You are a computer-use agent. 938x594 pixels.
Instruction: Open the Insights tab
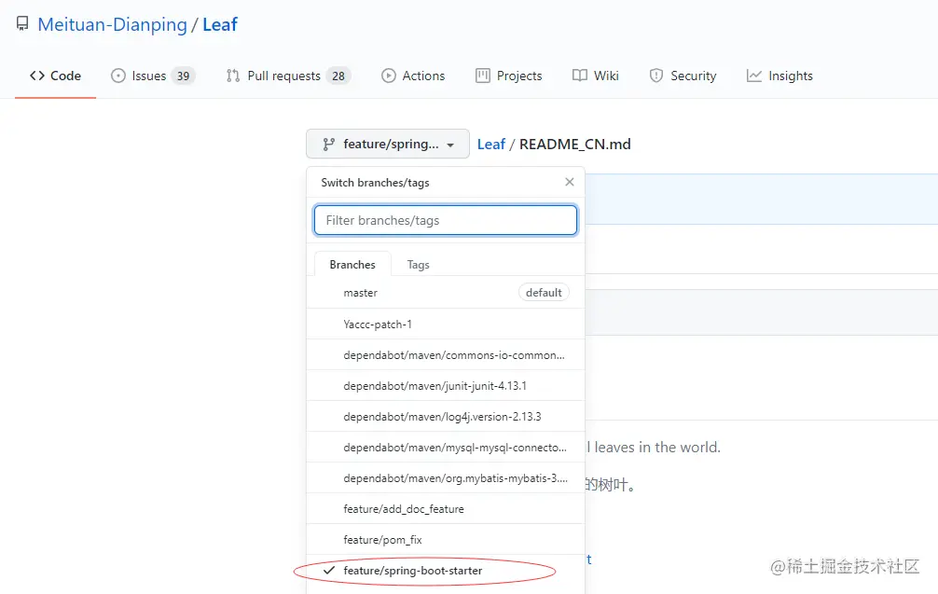click(x=779, y=76)
